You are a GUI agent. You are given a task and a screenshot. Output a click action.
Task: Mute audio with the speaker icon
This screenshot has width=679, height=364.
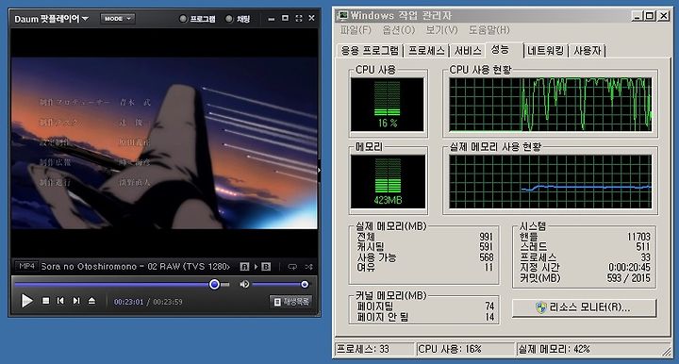click(244, 284)
